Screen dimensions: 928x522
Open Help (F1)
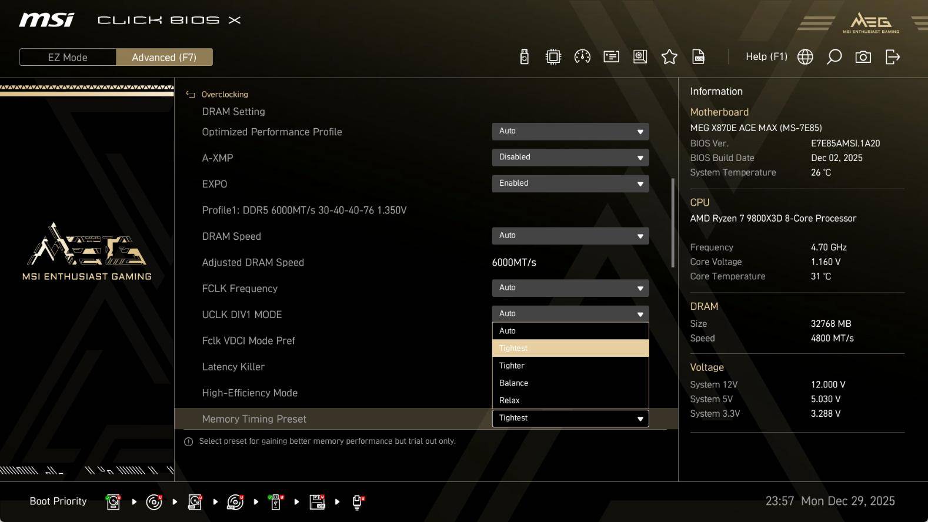766,56
